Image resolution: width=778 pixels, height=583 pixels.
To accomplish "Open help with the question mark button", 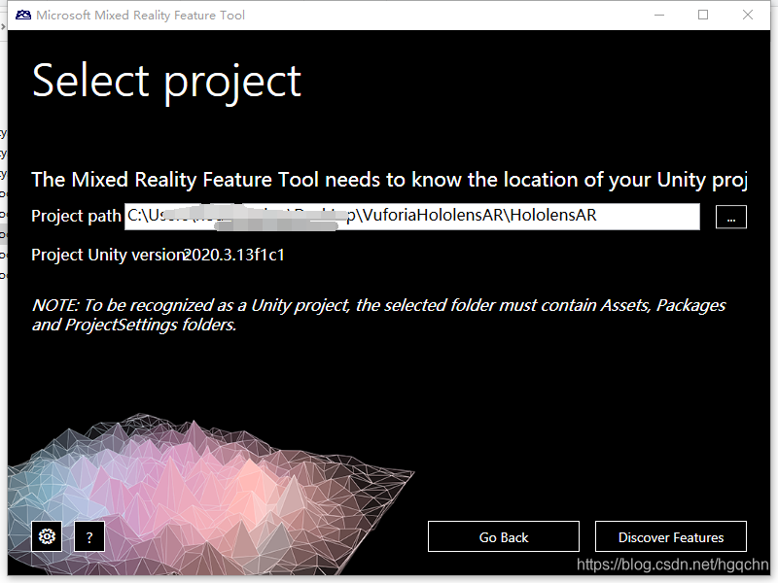I will [x=89, y=536].
